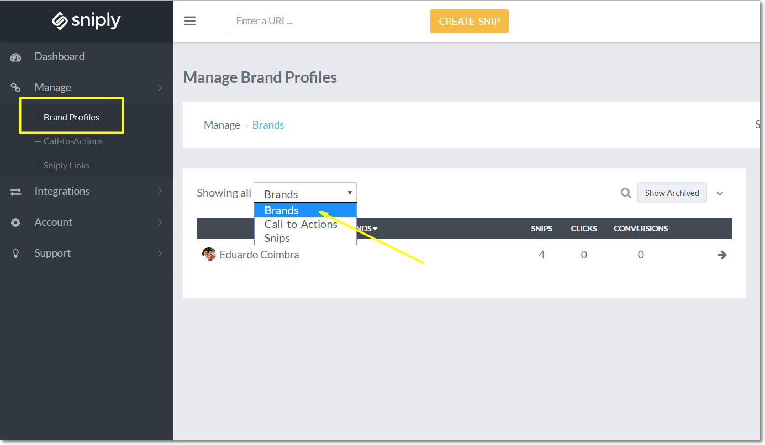
Task: Go to Call-to-Actions sidebar submenu
Action: click(x=73, y=141)
